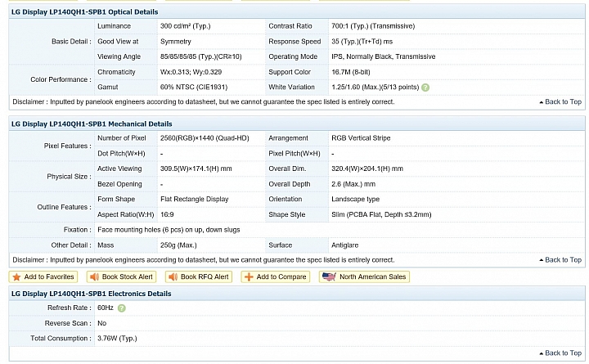This screenshot has width=589, height=364.
Task: Select the RGB Vertical Stripe arrangement value
Action: click(361, 138)
